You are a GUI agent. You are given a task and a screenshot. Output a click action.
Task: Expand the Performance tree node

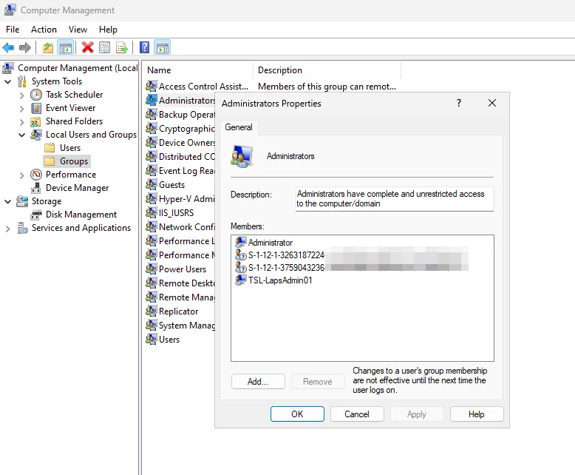pyautogui.click(x=21, y=175)
